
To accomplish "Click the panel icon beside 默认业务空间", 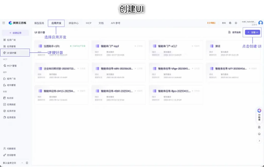I will [x=27, y=163].
